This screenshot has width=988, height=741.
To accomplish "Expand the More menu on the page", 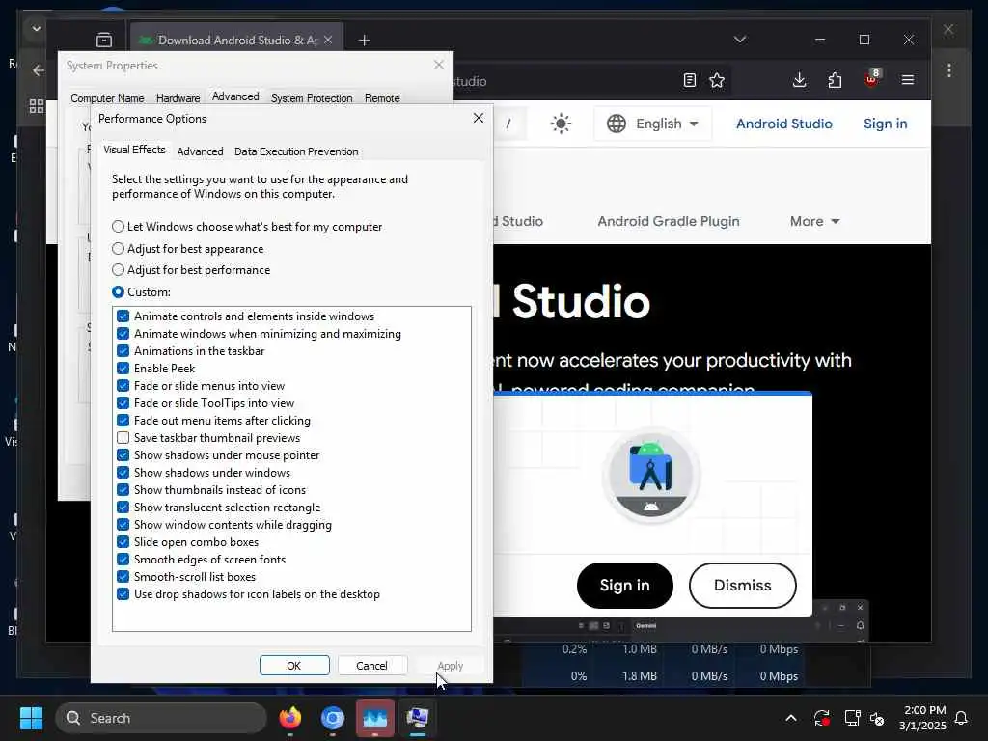I will pos(814,221).
